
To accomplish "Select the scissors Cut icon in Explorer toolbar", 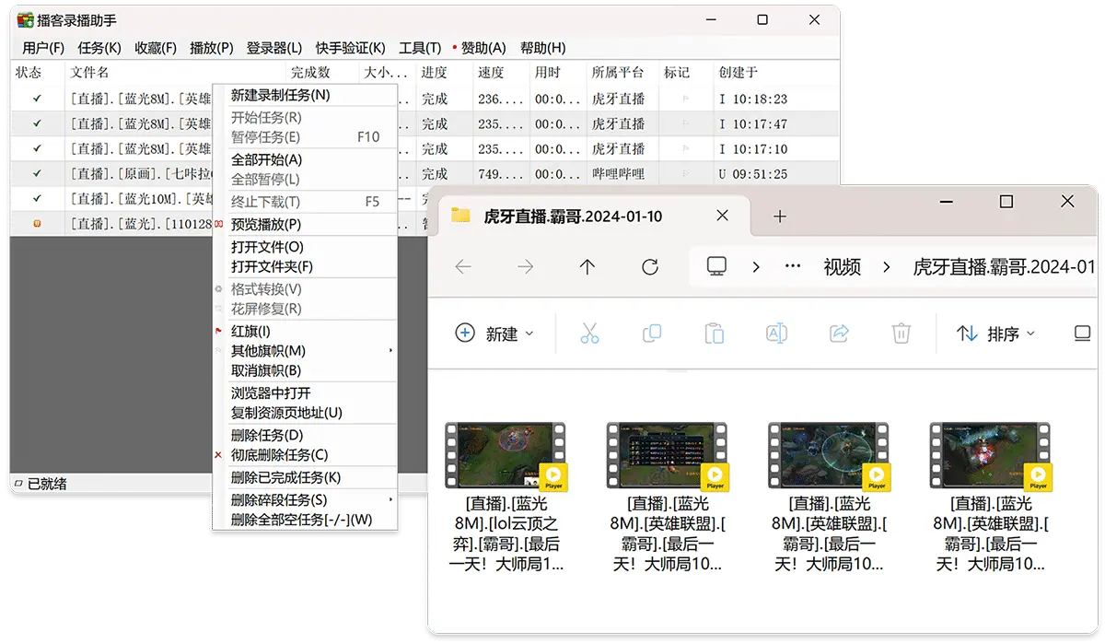I will pos(590,334).
